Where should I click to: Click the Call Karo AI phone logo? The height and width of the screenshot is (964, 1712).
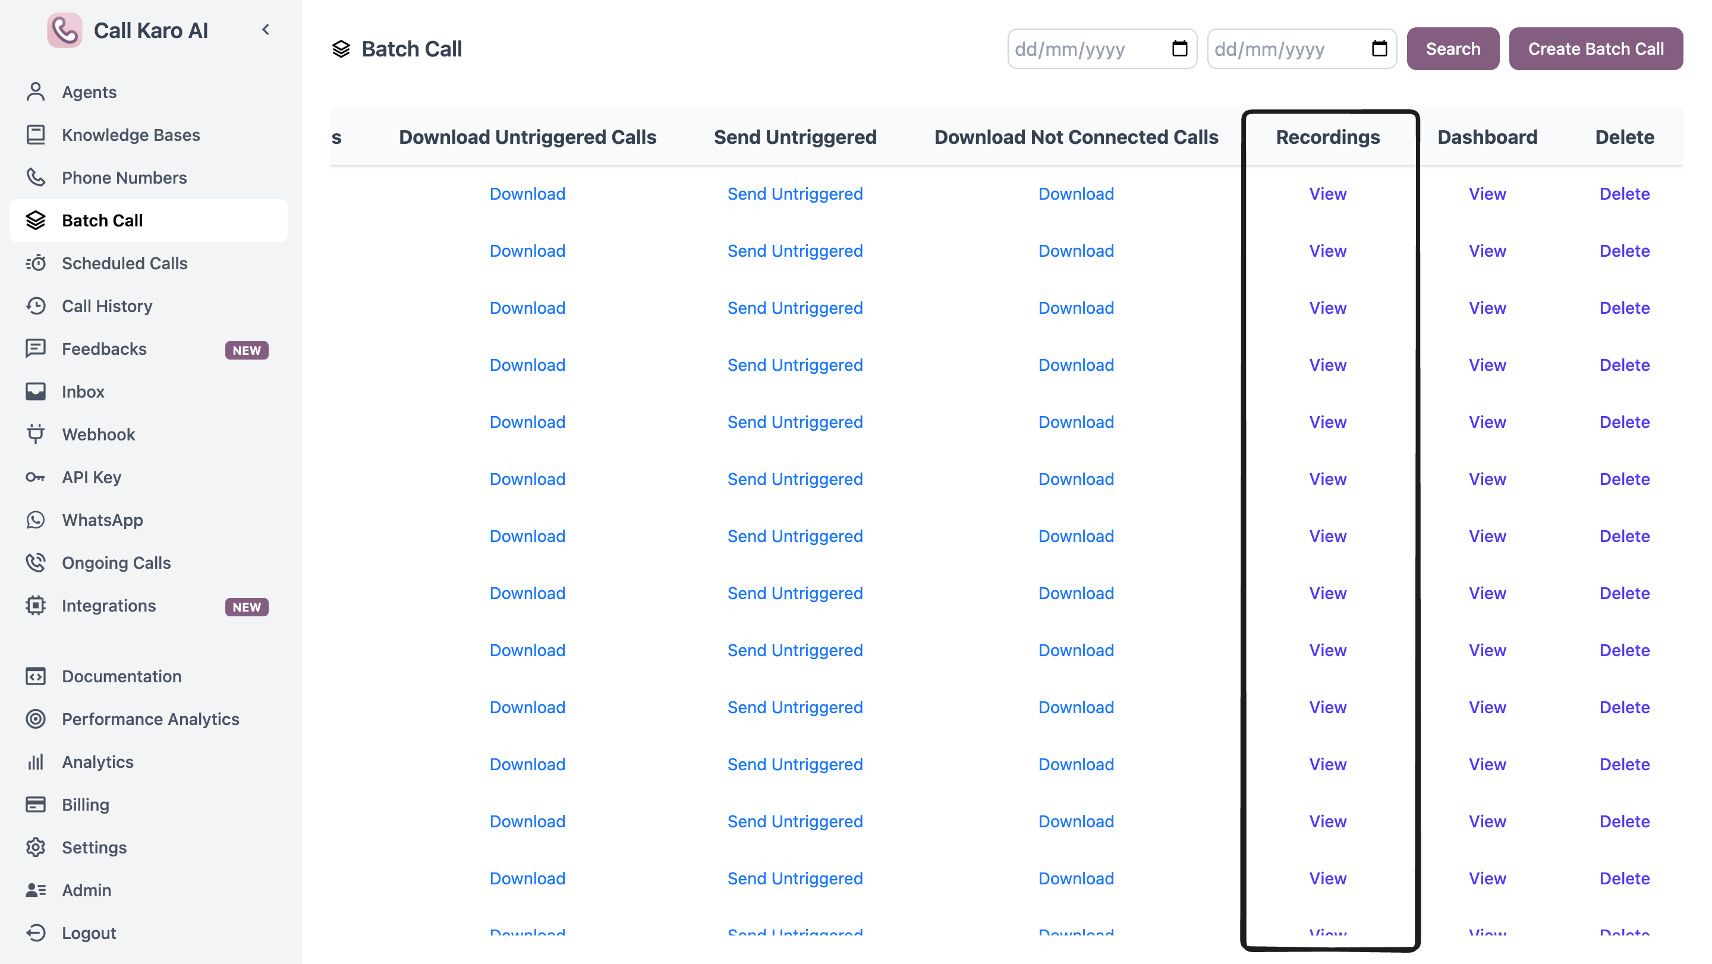[64, 30]
